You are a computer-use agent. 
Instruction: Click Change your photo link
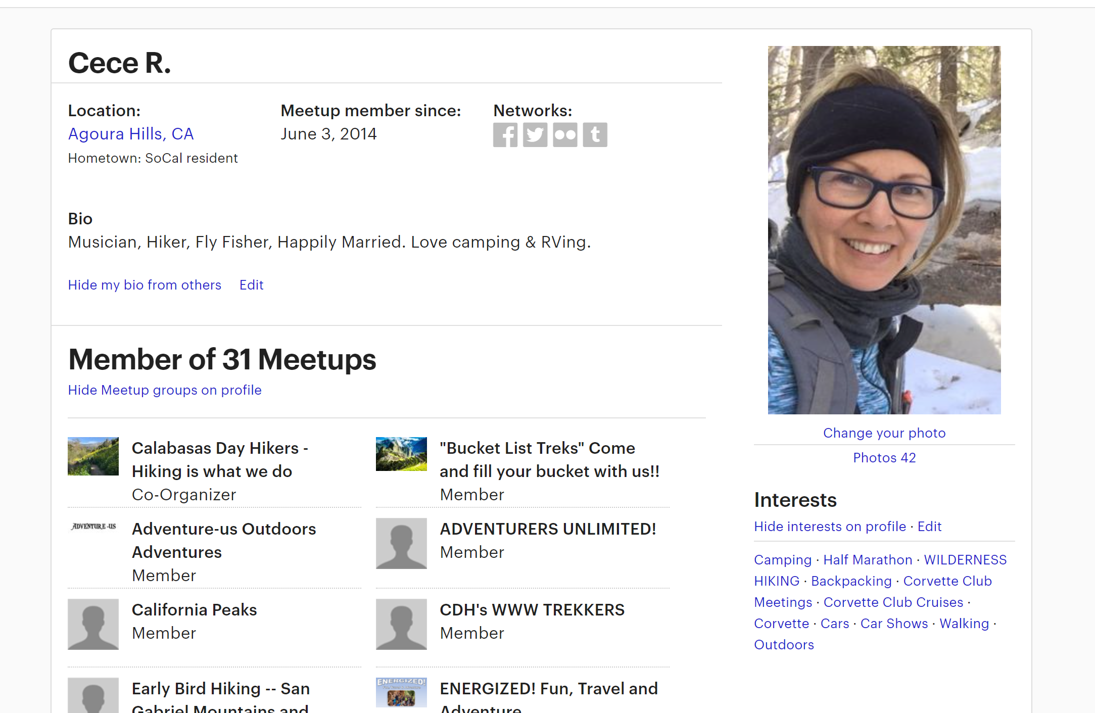pyautogui.click(x=884, y=433)
